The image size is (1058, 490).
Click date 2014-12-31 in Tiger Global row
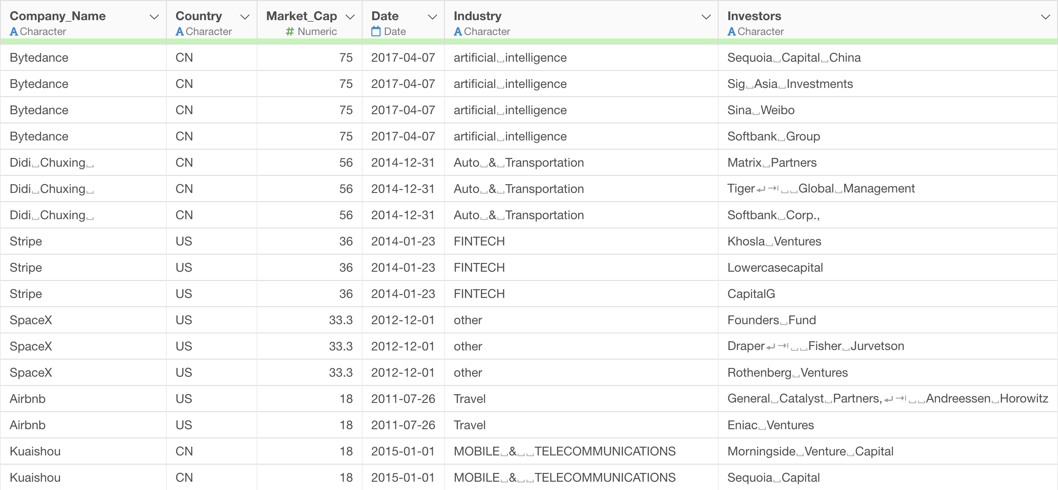403,189
